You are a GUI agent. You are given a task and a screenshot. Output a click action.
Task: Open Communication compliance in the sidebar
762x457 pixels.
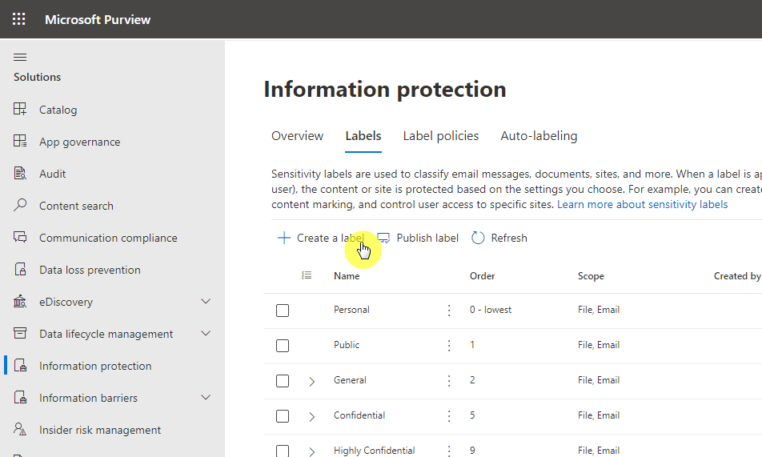pyautogui.click(x=108, y=238)
